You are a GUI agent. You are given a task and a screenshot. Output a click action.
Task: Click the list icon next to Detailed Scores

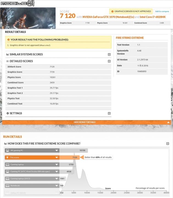8,61
